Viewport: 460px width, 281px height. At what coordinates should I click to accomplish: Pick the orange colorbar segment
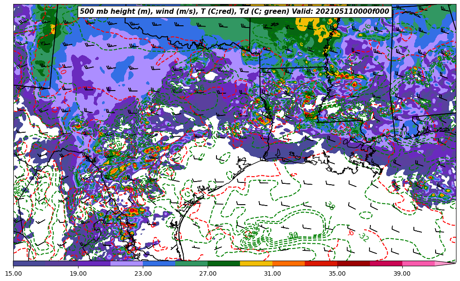pos(288,264)
